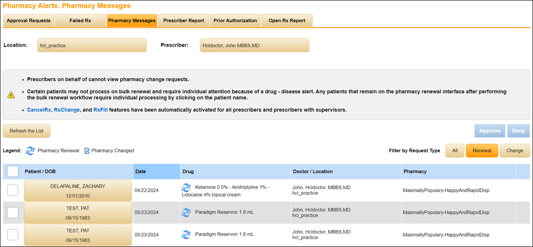Click the yellow warning alert icon
Image resolution: width=533 pixels, height=247 pixels.
click(11, 94)
